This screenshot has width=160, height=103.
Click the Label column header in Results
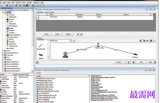tap(63, 76)
